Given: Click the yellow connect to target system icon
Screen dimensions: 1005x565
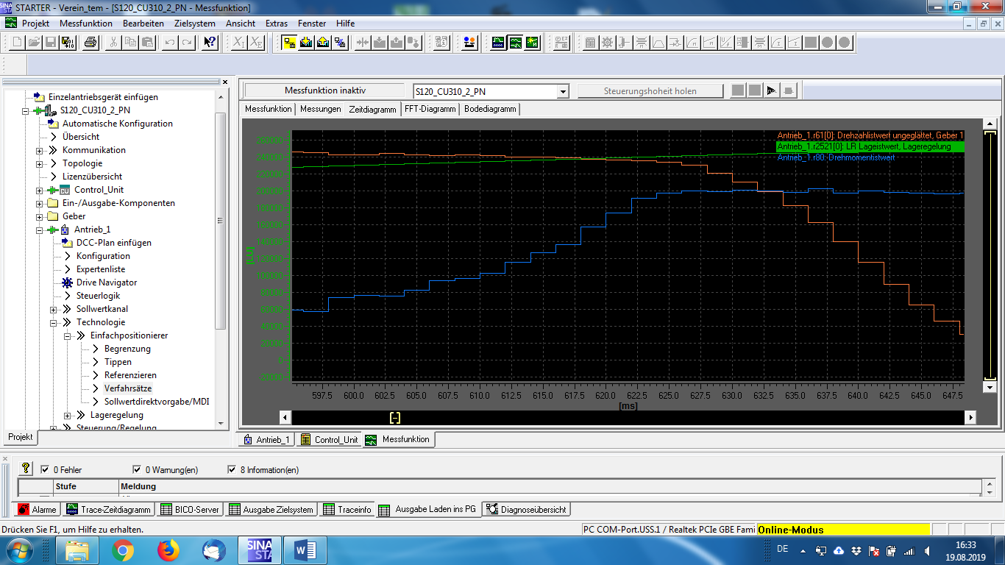Looking at the screenshot, I should 289,43.
